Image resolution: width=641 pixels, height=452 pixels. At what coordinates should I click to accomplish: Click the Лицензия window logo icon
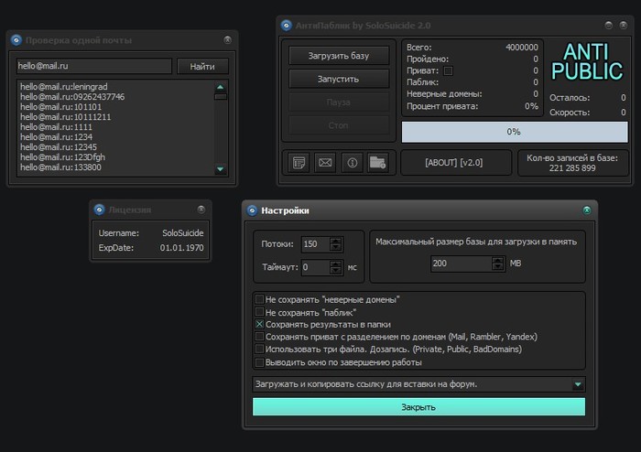(x=99, y=210)
